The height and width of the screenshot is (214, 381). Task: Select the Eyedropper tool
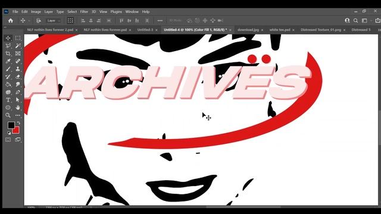point(8,61)
